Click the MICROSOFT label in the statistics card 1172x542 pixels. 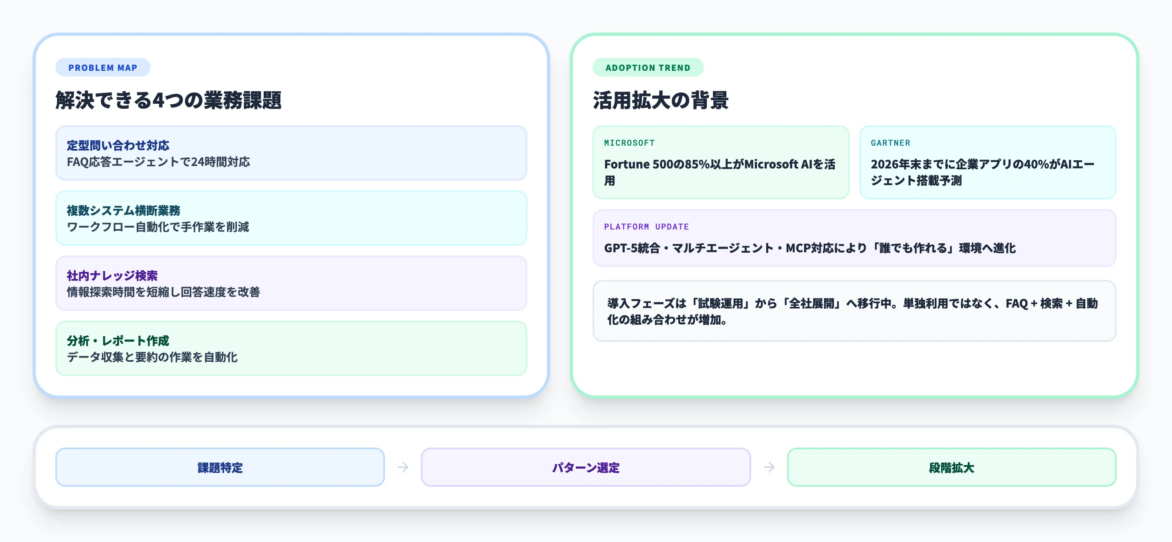coord(629,142)
